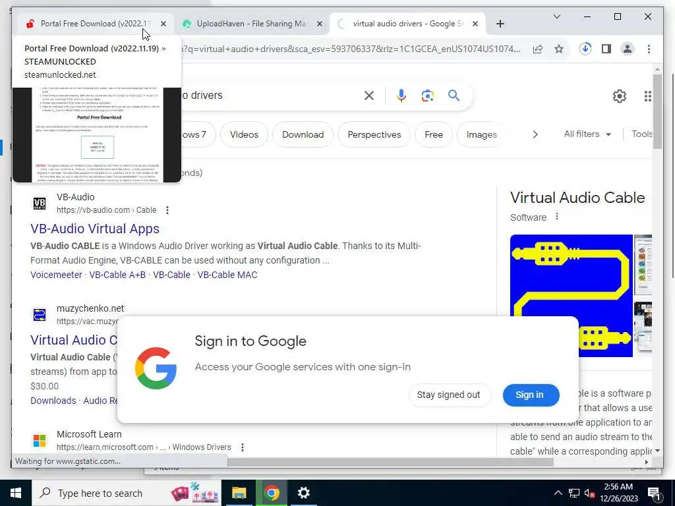Screen dimensions: 675x506
Task: Open the Downloads sitelink under muzychenko
Action: tap(53, 401)
